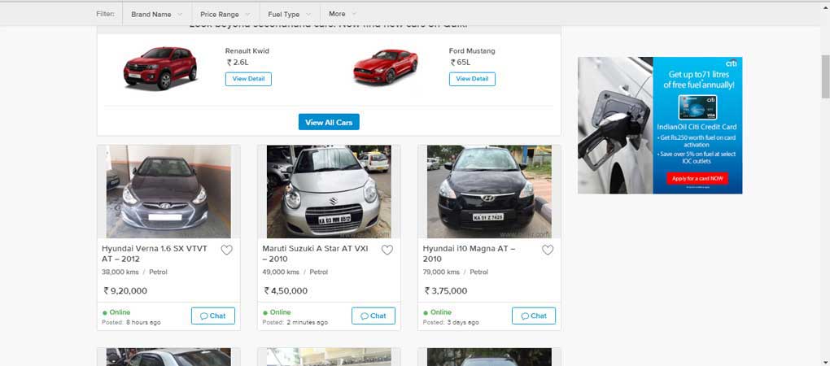The width and height of the screenshot is (830, 366).
Task: Chat with the Hyundai i10 Magna seller
Action: coord(534,316)
